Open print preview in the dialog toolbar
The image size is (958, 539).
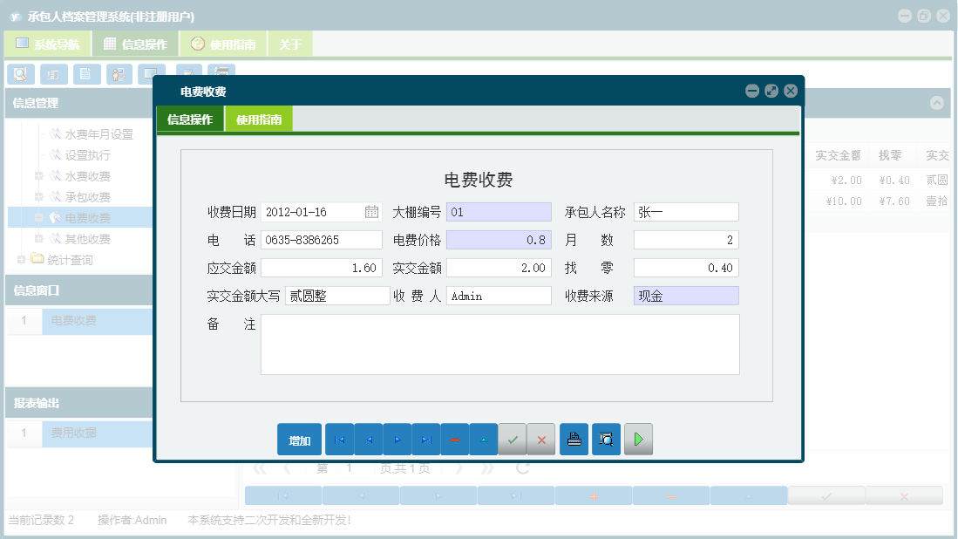(x=606, y=439)
